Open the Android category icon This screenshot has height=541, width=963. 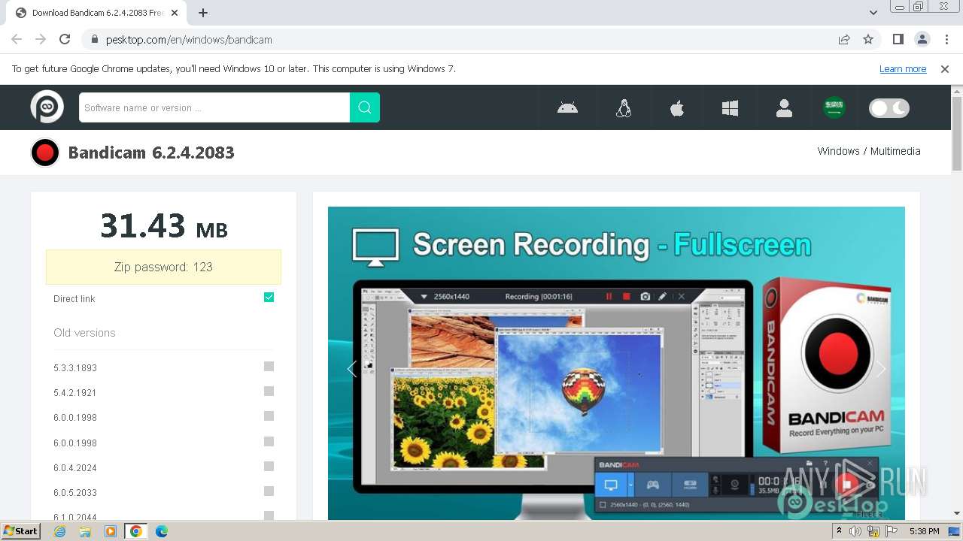567,108
